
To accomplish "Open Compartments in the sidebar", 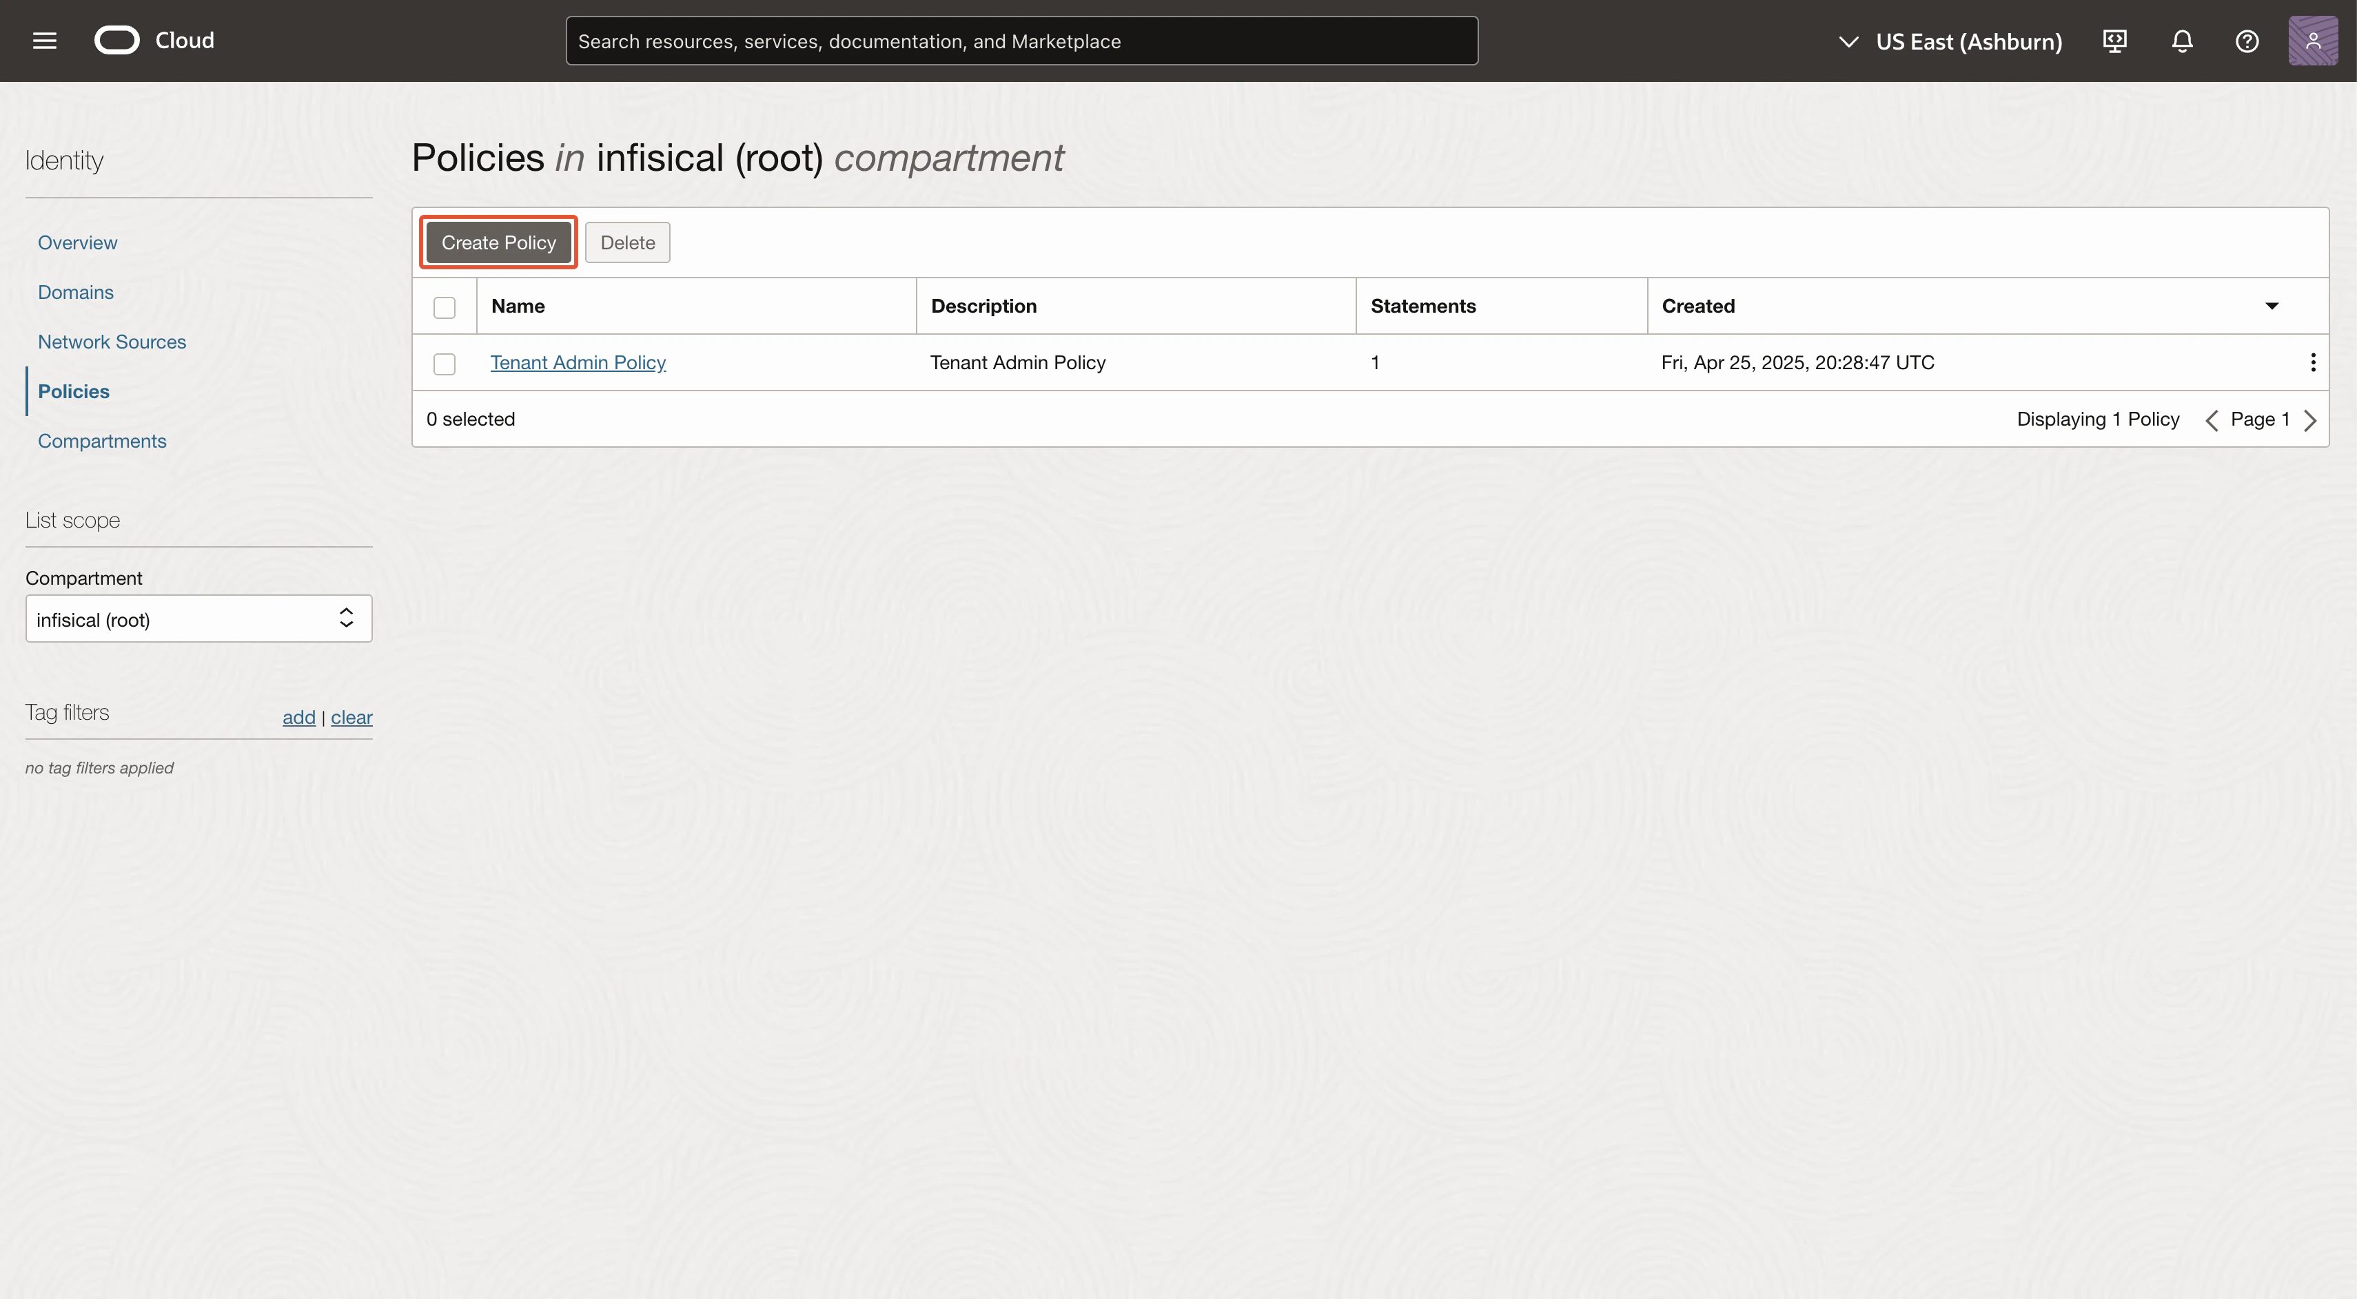I will [x=101, y=441].
